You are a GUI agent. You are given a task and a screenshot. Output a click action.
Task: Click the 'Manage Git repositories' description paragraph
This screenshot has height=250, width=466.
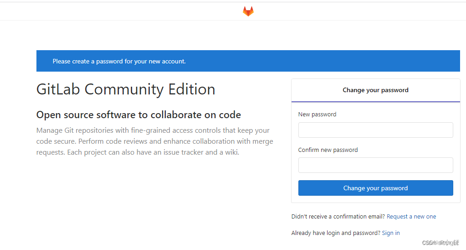tap(154, 141)
